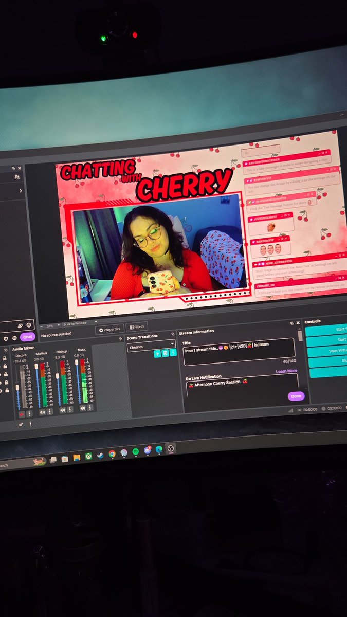The height and width of the screenshot is (617, 347).
Task: Open source Properties
Action: pyautogui.click(x=111, y=329)
